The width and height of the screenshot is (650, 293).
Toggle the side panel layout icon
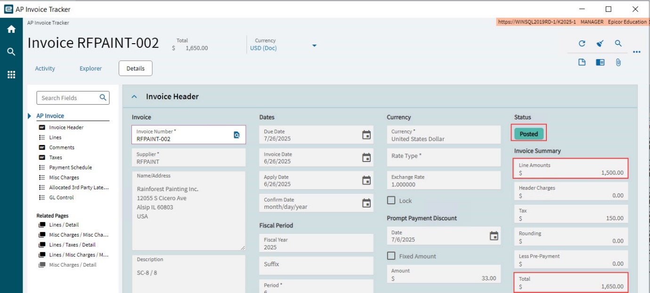(600, 62)
